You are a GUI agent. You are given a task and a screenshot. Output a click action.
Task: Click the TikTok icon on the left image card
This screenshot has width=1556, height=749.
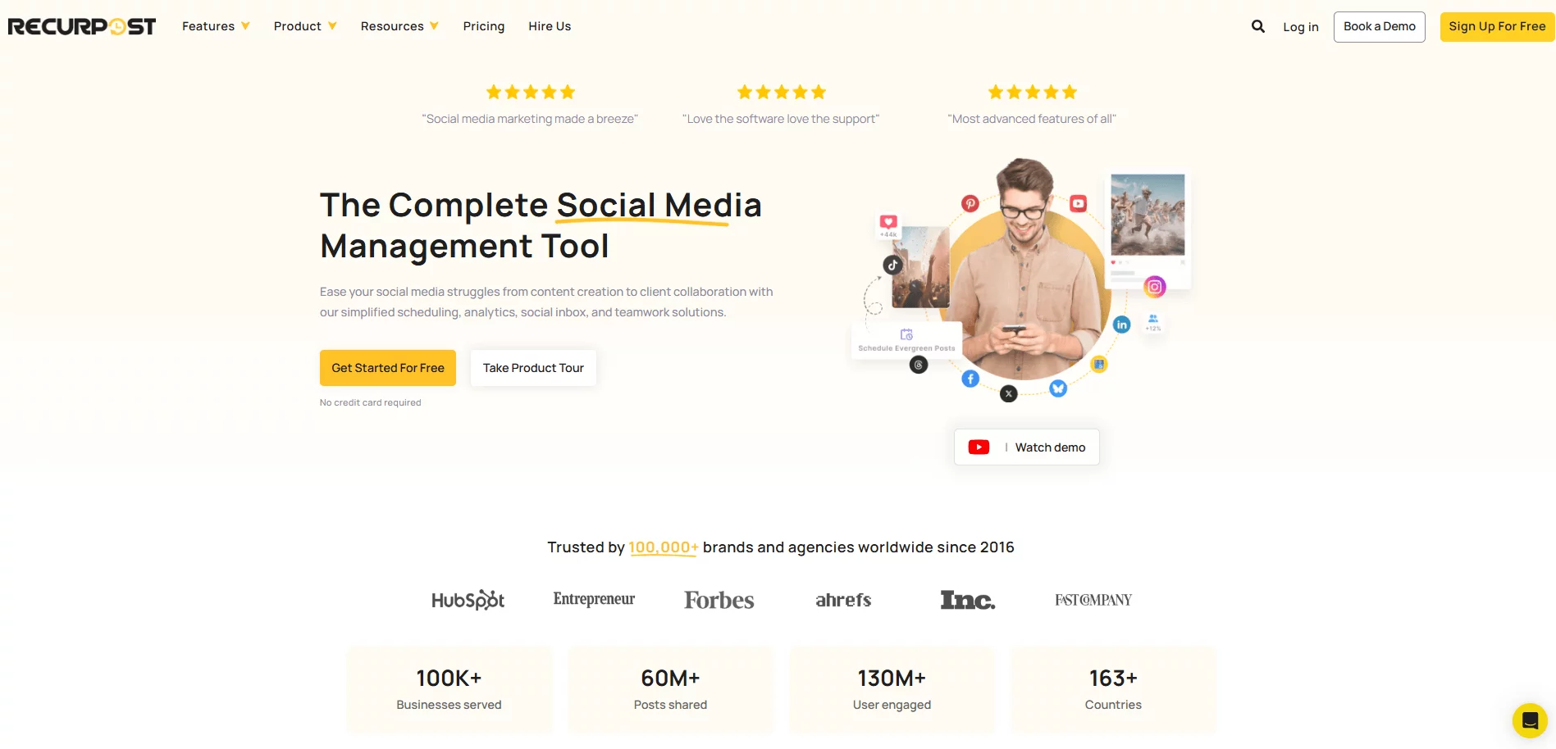click(x=892, y=265)
